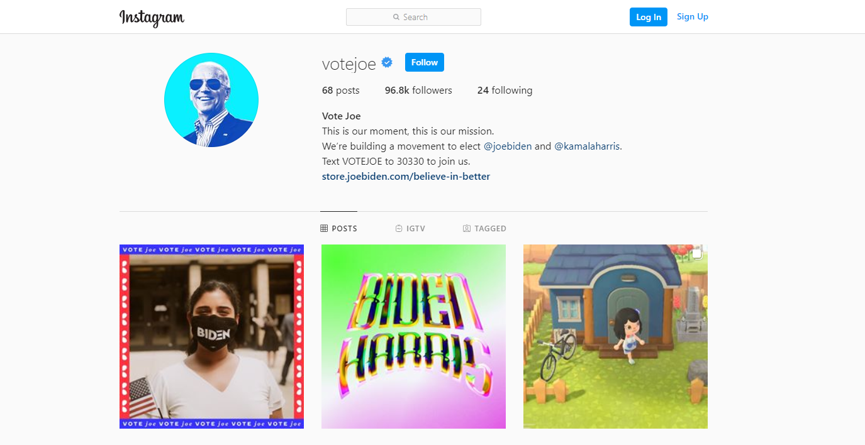Screen dimensions: 865x445
Task: Click multi-photo icon on Animal Crossing post
Action: (697, 254)
